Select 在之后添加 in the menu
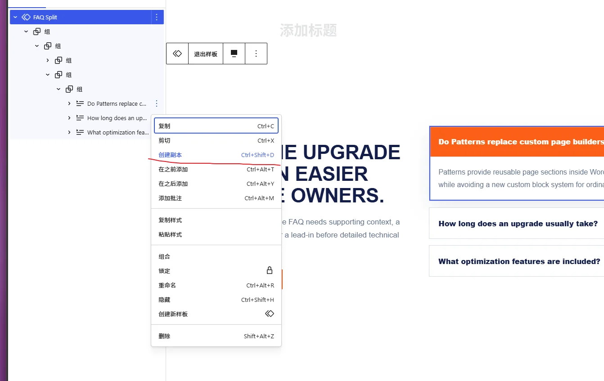This screenshot has width=604, height=381. click(216, 184)
